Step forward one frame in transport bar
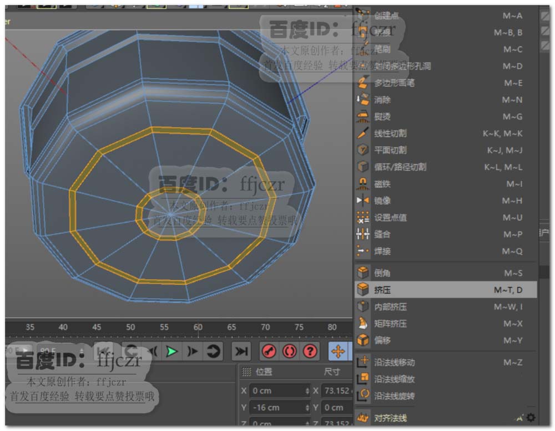This screenshot has height=431, width=555. coord(193,352)
